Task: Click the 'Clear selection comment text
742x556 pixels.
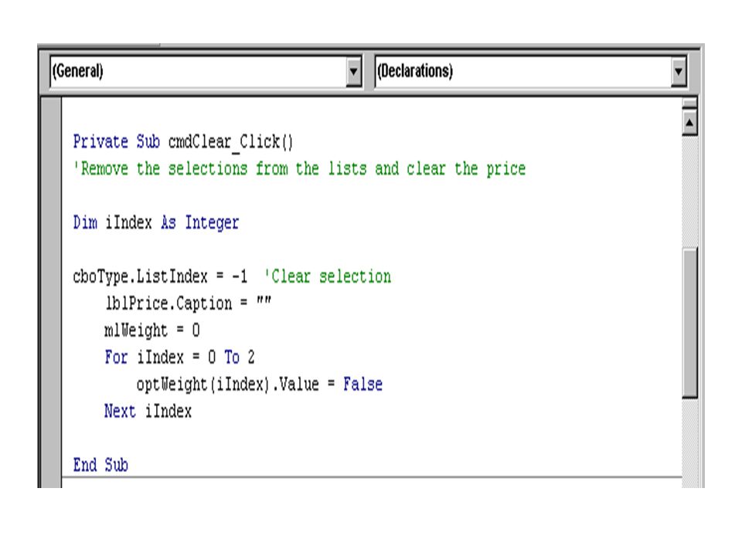Action: pos(328,276)
